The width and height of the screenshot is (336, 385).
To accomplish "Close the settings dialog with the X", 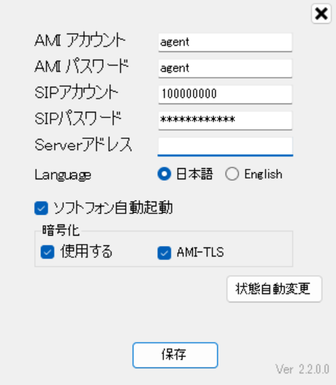I will 321,14.
